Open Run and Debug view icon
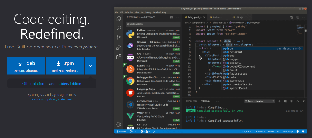The width and height of the screenshot is (312, 138). pyautogui.click(x=119, y=47)
